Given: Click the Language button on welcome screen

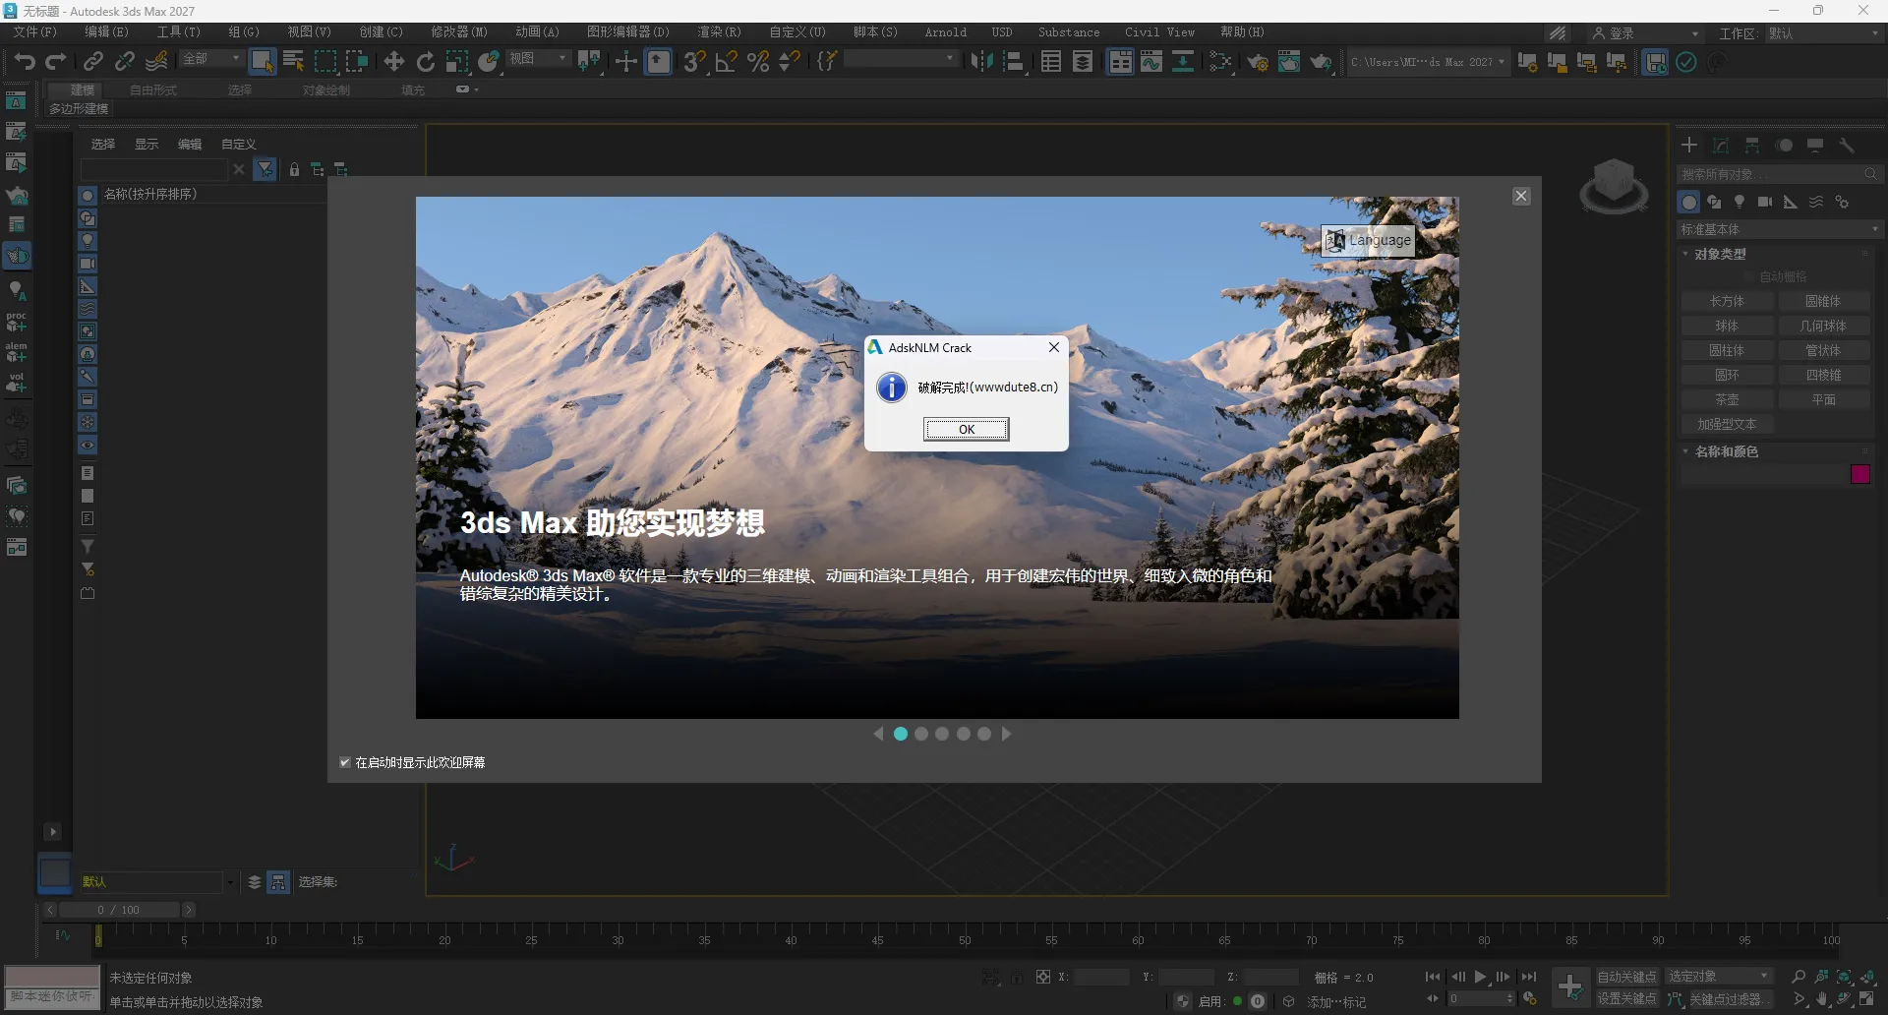Looking at the screenshot, I should (x=1368, y=240).
